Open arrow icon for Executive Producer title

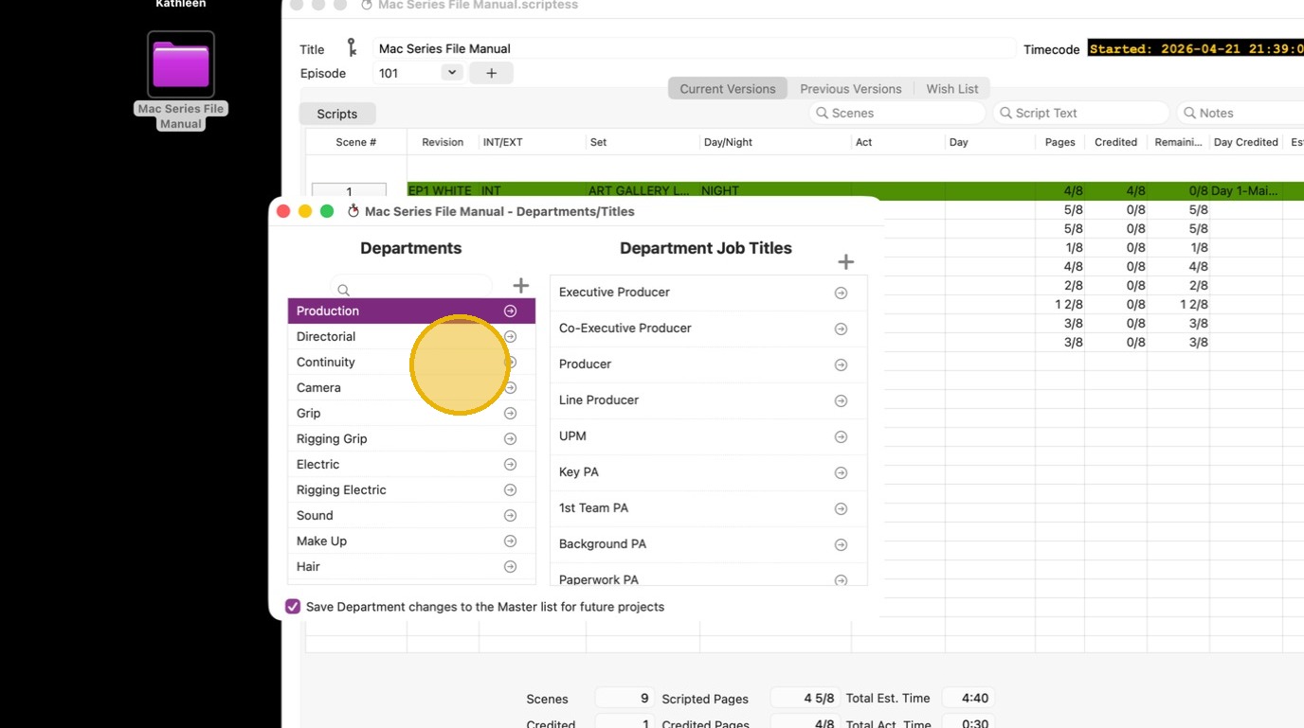841,293
